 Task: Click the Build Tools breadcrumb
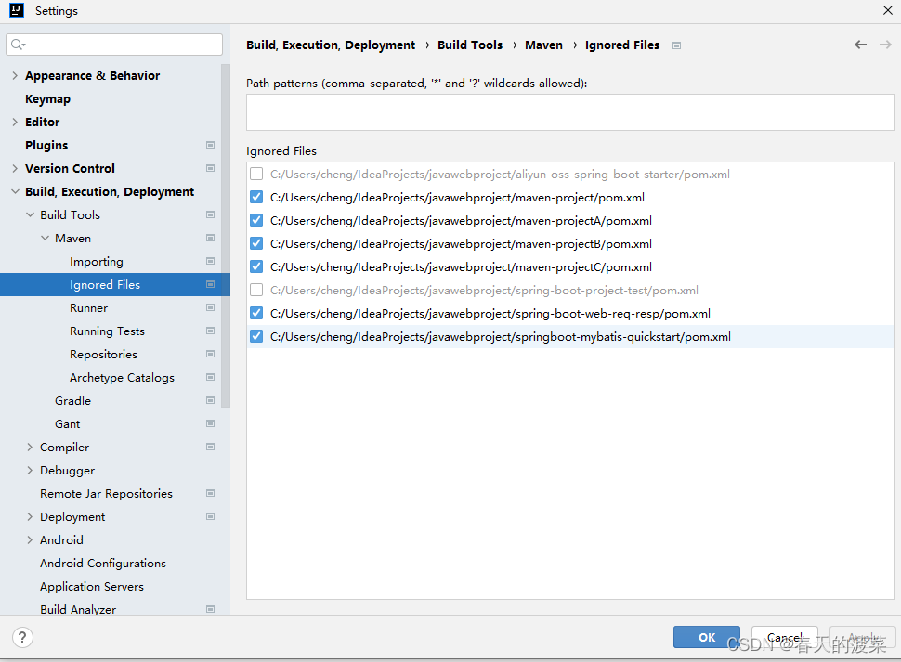pos(470,45)
